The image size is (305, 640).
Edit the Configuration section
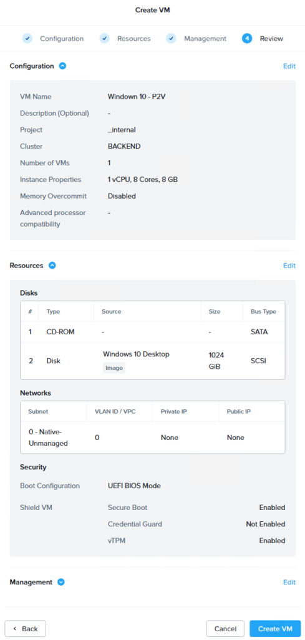289,66
